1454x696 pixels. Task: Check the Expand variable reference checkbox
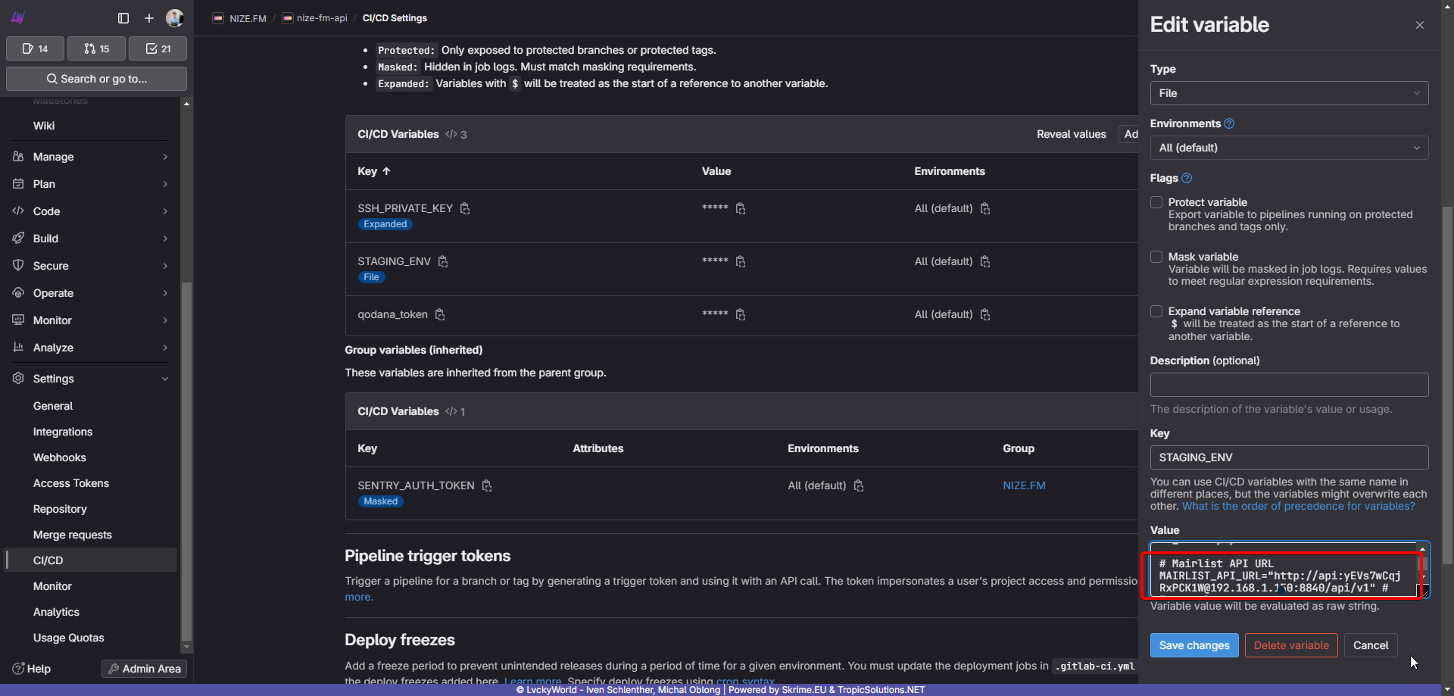pos(1156,311)
